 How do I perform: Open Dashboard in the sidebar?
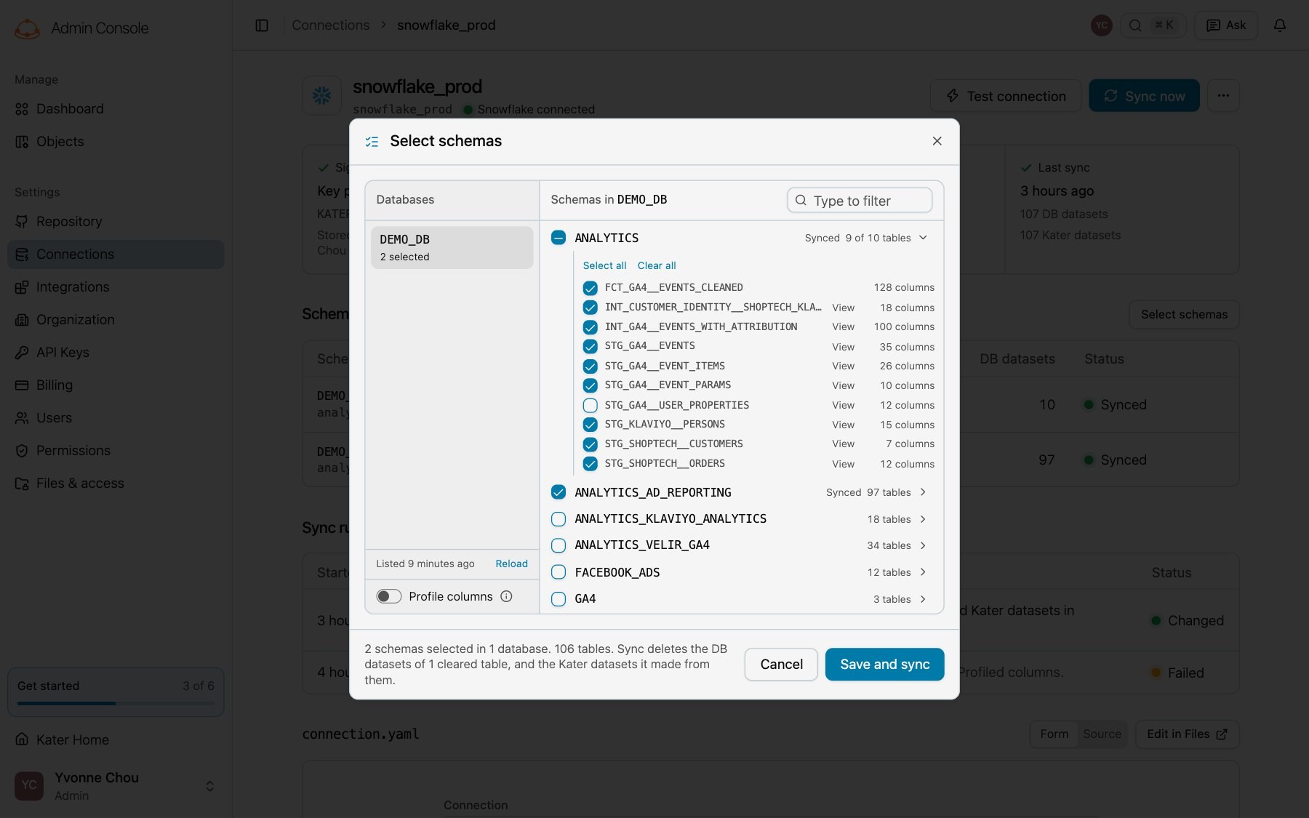pos(116,109)
